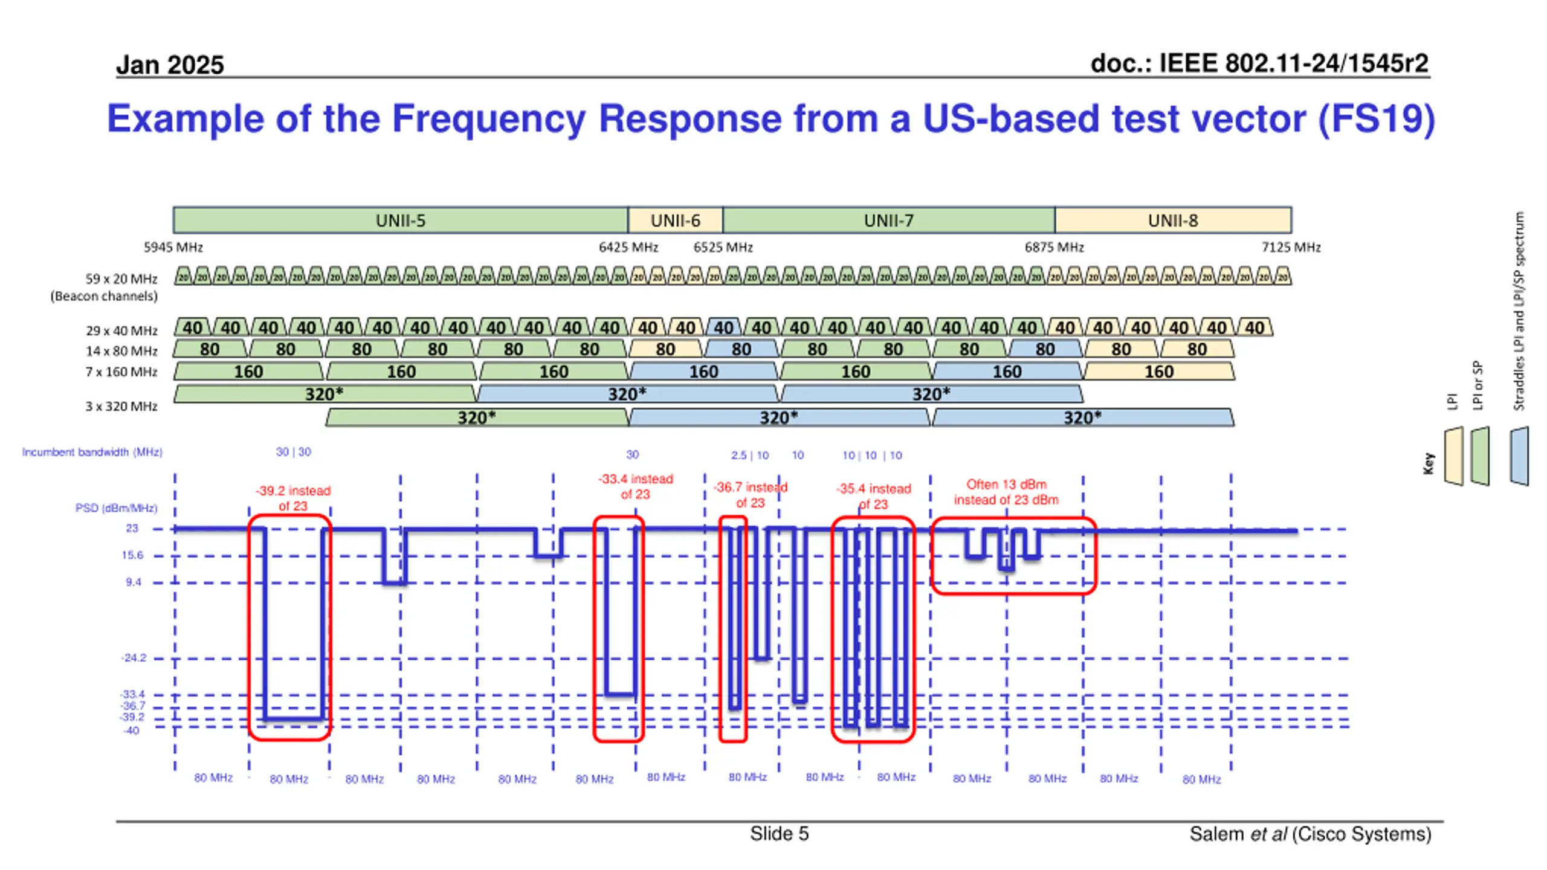Click the green "LPI or SP" legend swatch
This screenshot has height=870, width=1547.
click(1479, 456)
